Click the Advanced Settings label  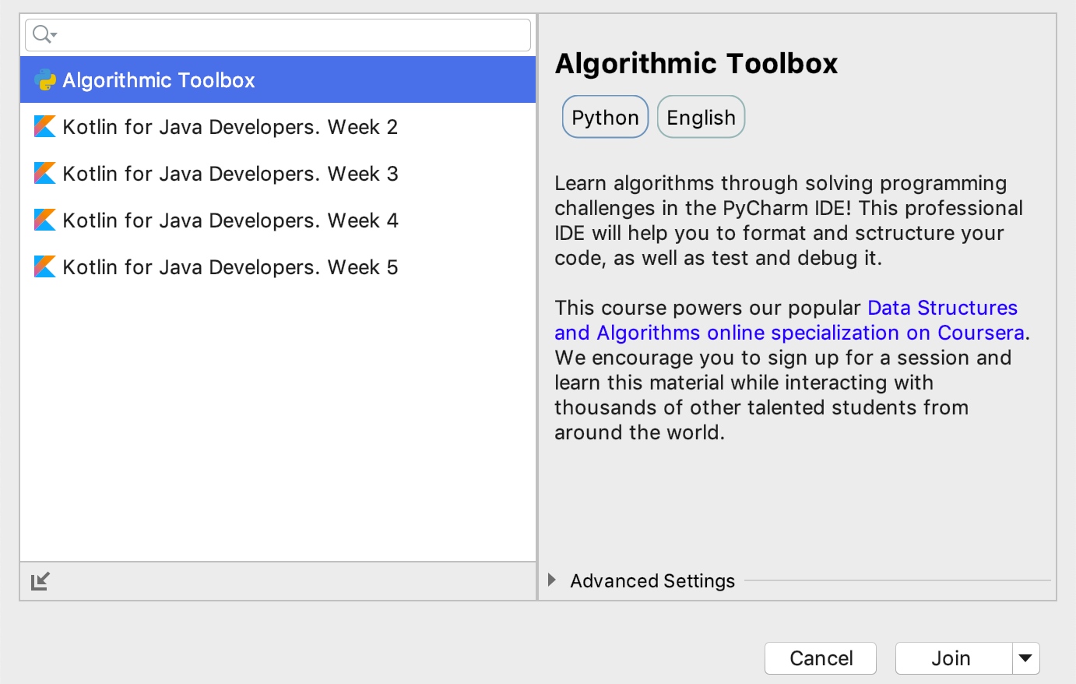coord(652,581)
